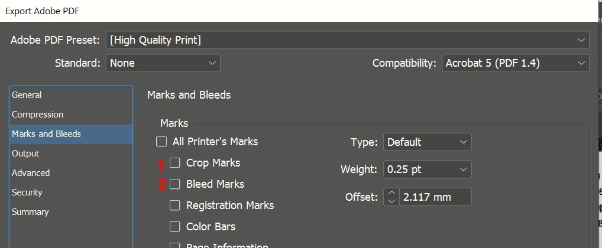Open the Compatibility dropdown
Viewport: 602px width, 248px height.
515,63
